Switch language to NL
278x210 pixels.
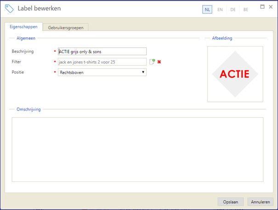pyautogui.click(x=207, y=9)
